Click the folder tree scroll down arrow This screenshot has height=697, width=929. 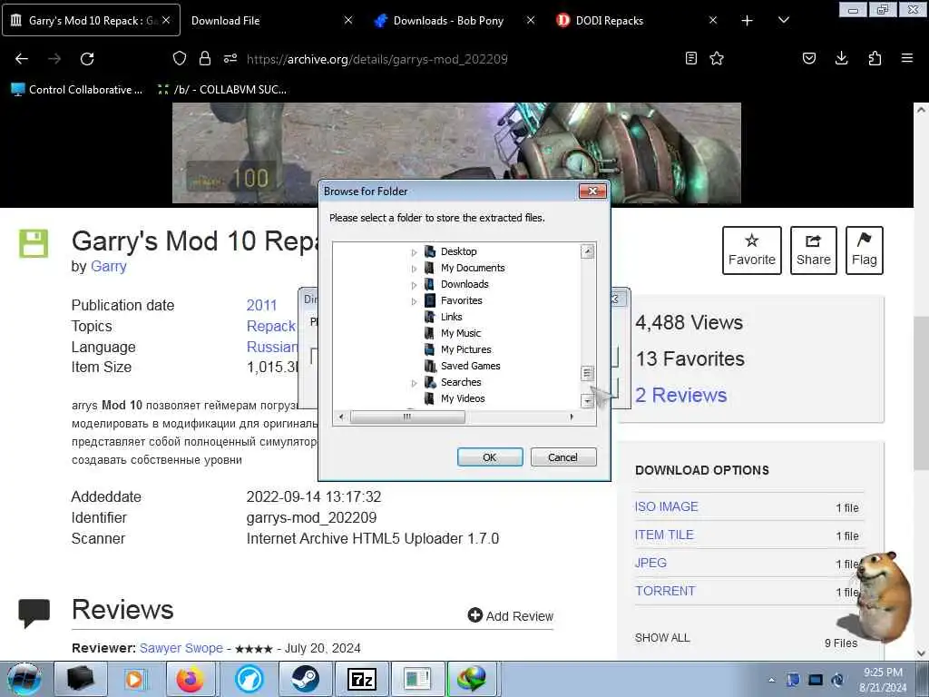(587, 401)
